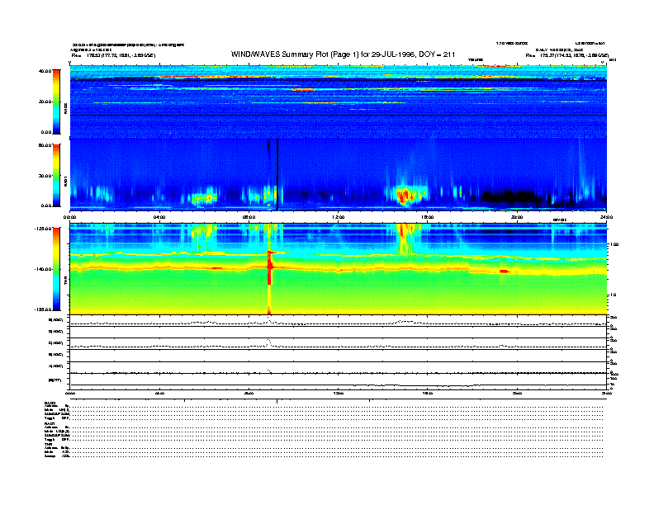Click the RAD1 panel color scale bar

(x=56, y=175)
